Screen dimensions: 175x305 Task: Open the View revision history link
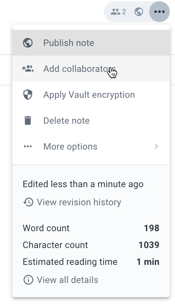pyautogui.click(x=79, y=202)
